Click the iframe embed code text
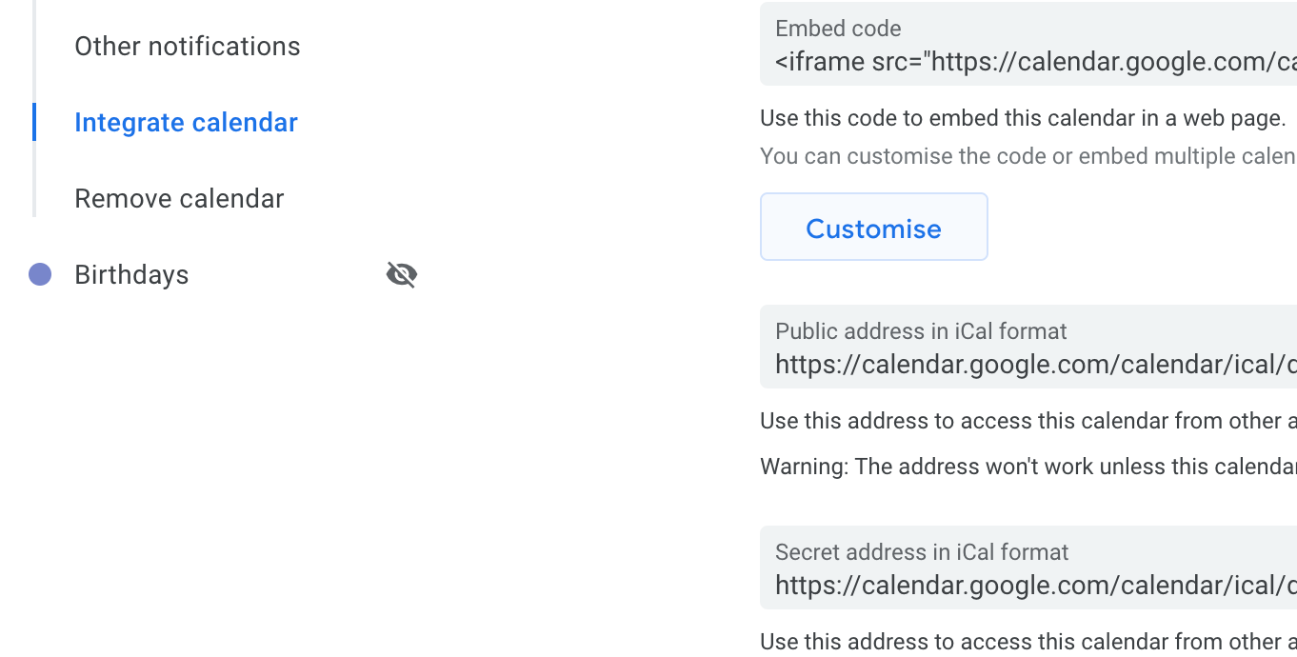Image resolution: width=1297 pixels, height=657 pixels. (x=1036, y=62)
